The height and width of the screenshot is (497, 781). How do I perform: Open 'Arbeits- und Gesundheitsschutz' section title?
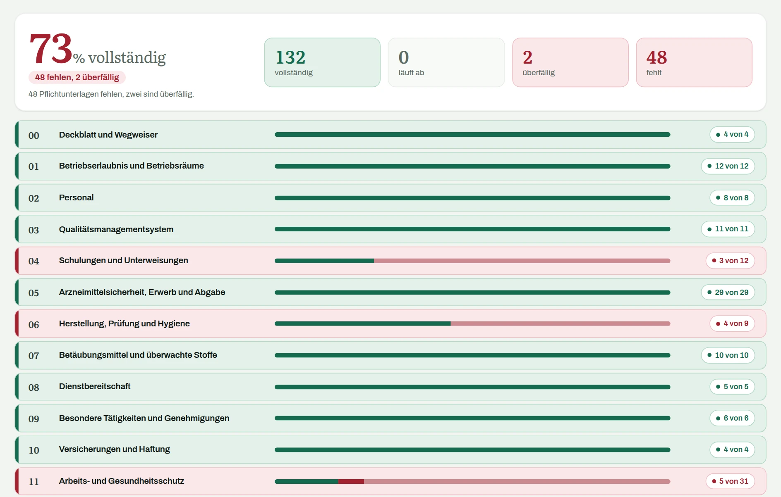click(122, 481)
